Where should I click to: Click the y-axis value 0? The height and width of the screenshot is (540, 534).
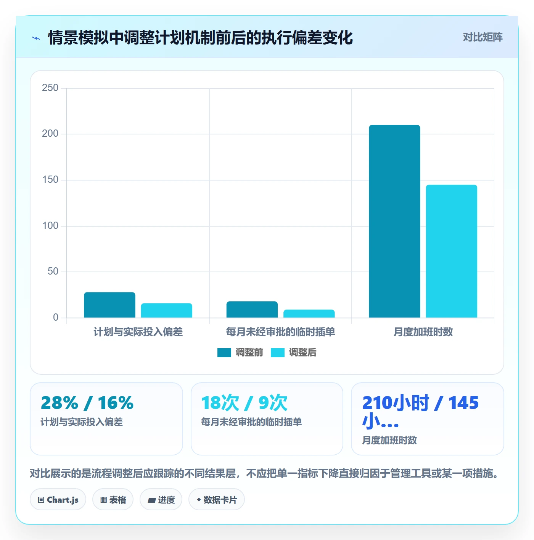click(x=56, y=318)
